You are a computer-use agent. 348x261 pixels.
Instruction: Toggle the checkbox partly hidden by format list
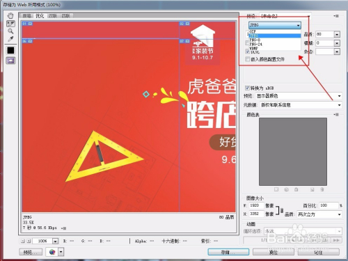(x=247, y=43)
